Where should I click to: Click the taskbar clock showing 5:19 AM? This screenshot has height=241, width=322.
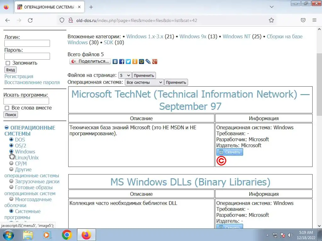click(x=306, y=235)
